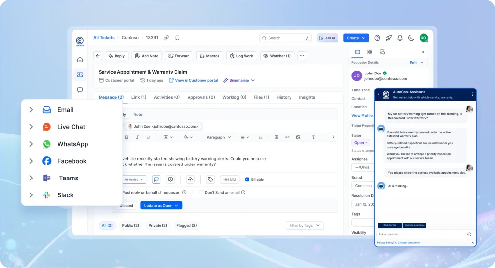Viewport: 495px width, 268px height.
Task: Open the RO user avatar menu
Action: [x=423, y=38]
